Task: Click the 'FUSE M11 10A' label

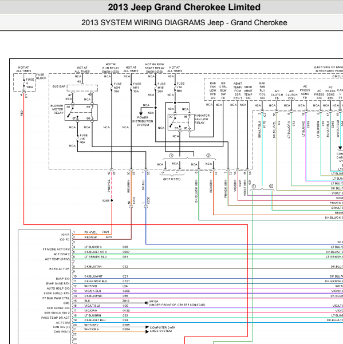Action: point(137,88)
